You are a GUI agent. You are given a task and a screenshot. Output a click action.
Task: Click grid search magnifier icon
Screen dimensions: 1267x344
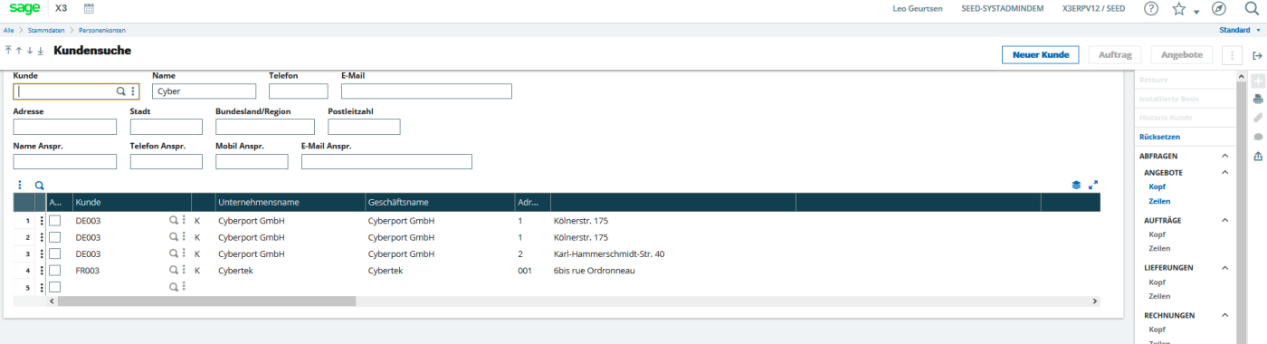coord(39,185)
